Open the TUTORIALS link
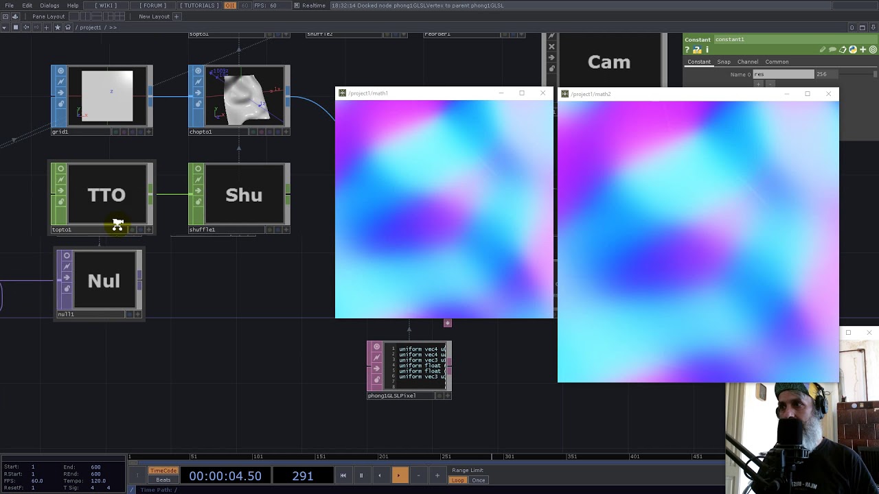 [x=199, y=5]
